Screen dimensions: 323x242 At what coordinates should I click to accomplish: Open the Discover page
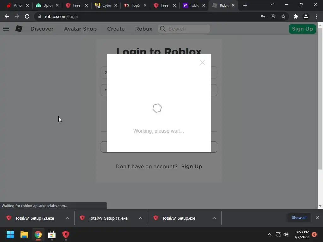coord(42,29)
